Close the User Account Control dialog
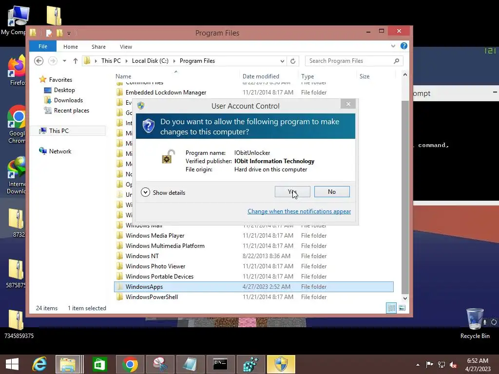 348,104
